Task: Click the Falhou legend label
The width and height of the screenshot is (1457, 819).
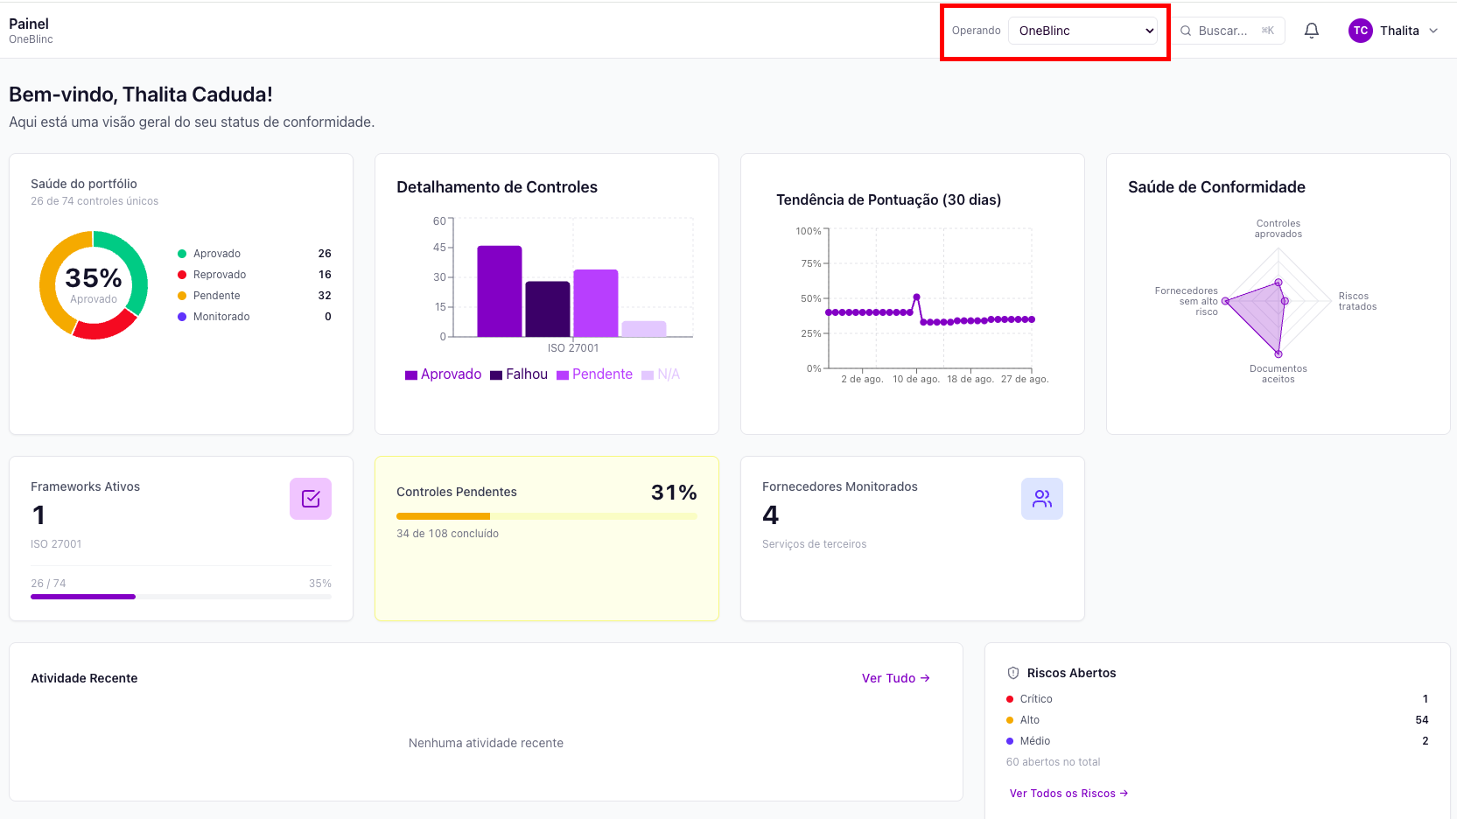Action: click(x=527, y=374)
